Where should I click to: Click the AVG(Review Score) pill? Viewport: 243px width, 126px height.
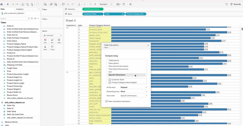(93, 9)
